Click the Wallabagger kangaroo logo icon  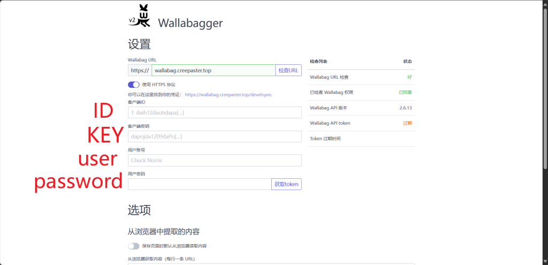pos(140,16)
